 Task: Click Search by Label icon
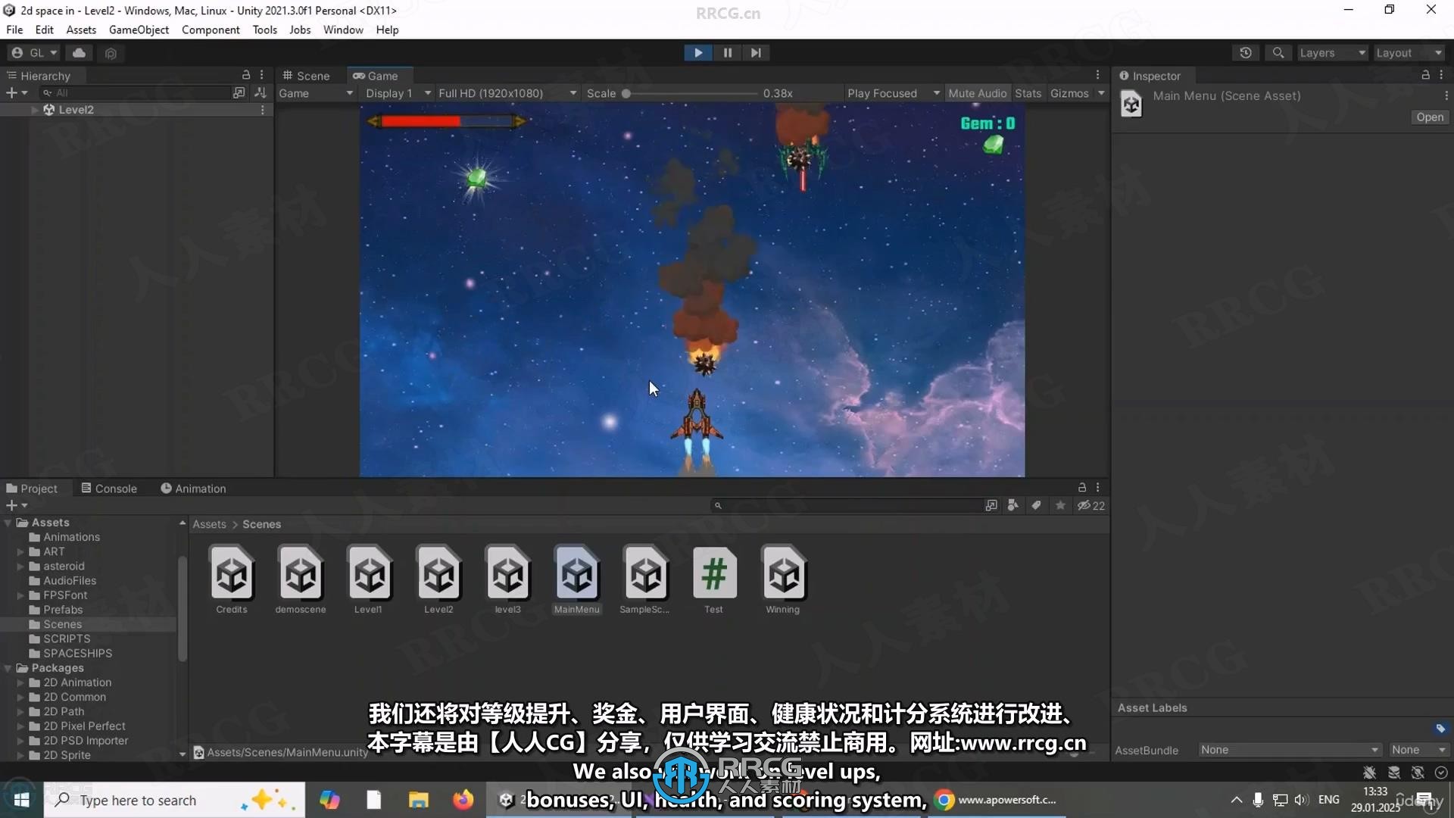click(x=1037, y=505)
